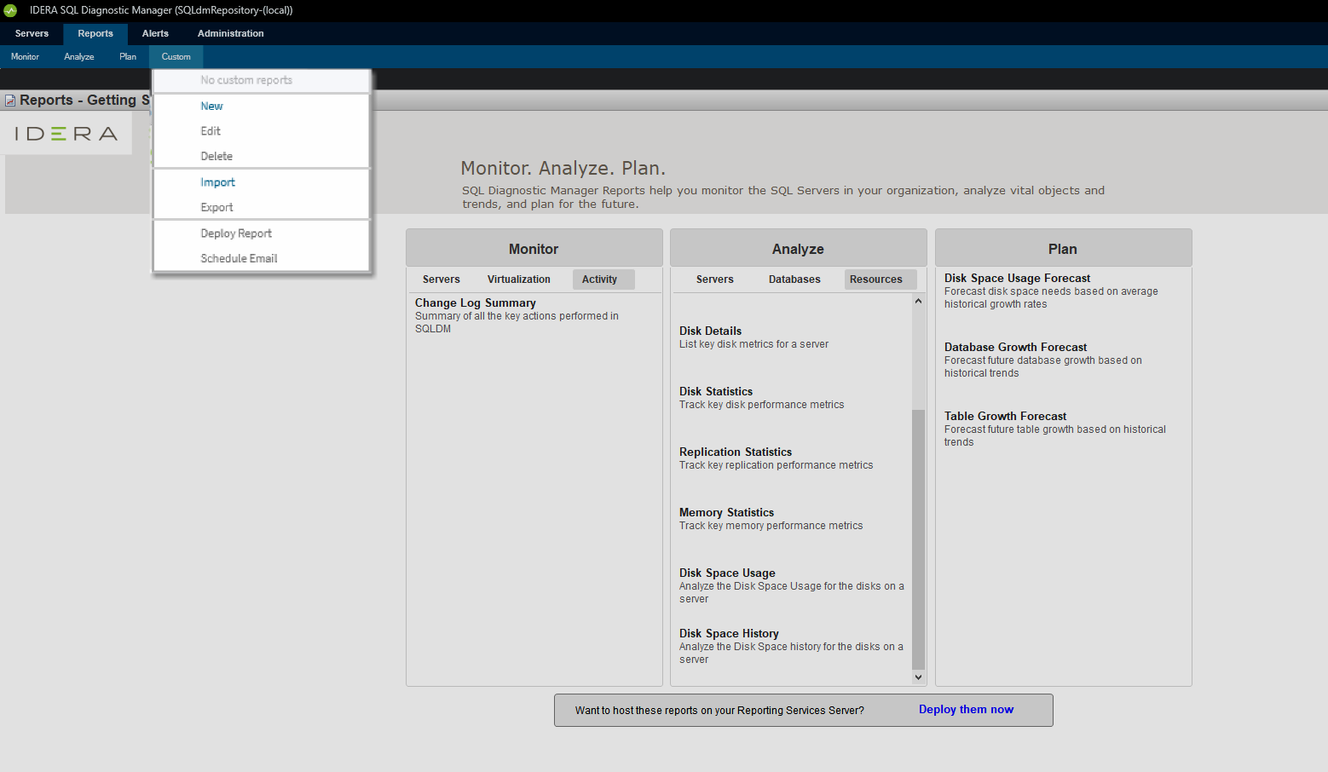Choose Delete in the Custom menu

pyautogui.click(x=262, y=156)
